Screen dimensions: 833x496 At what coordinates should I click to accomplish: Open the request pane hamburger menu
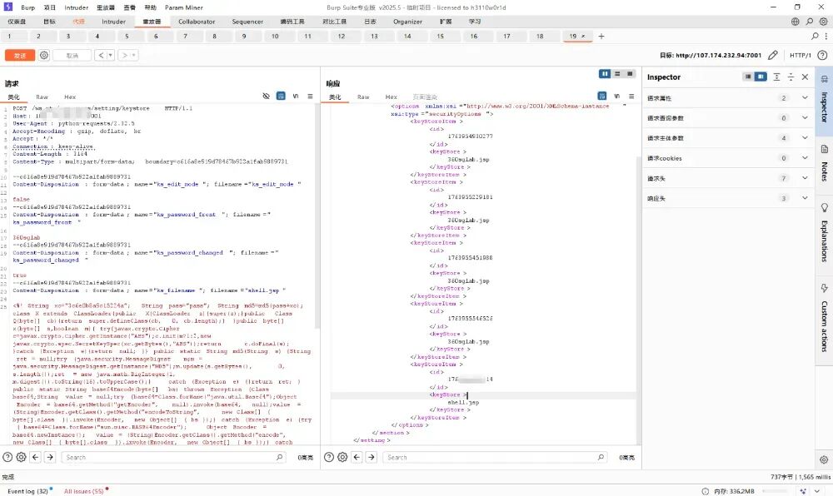[x=310, y=96]
